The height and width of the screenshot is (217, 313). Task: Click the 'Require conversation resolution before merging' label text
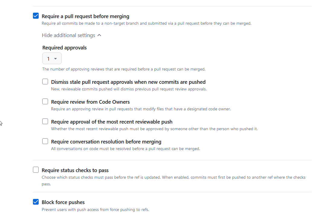106,142
